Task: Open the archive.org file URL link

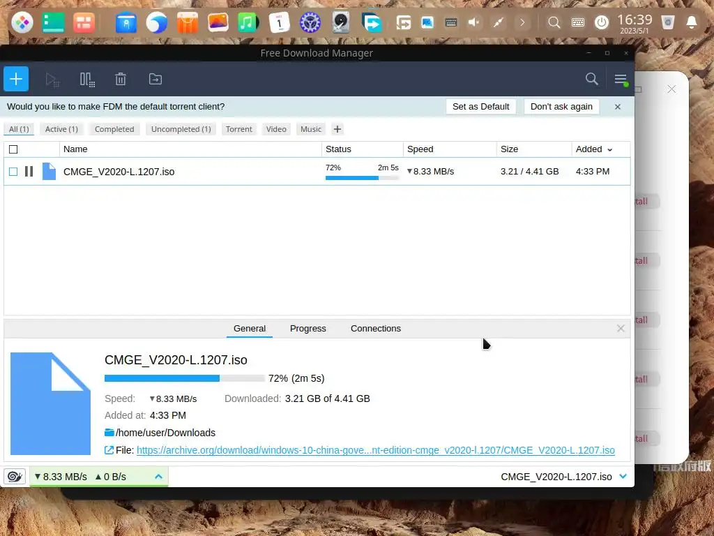Action: click(376, 450)
